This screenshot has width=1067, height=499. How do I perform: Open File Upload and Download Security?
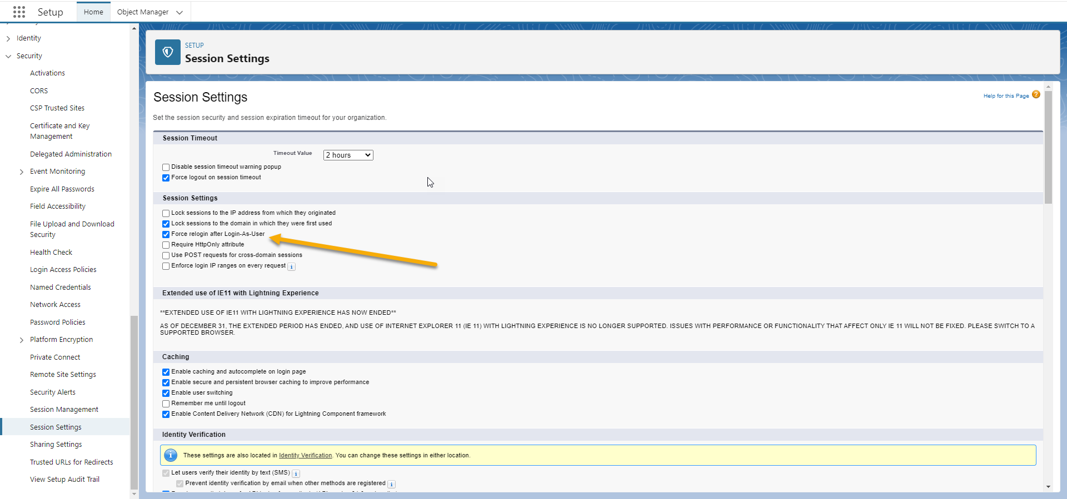[x=72, y=229]
